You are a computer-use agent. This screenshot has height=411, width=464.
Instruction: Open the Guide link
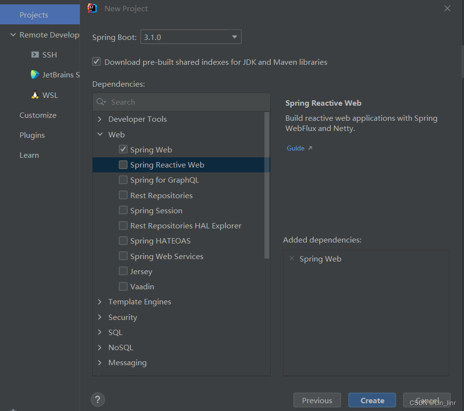point(295,148)
